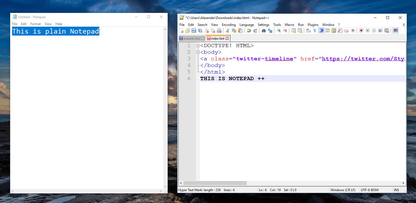Click the Windows (CR LF) status field
416x203 pixels.
(344, 190)
